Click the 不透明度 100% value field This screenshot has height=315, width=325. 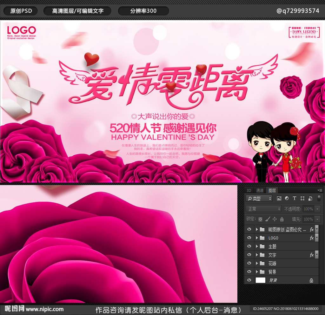point(308,209)
